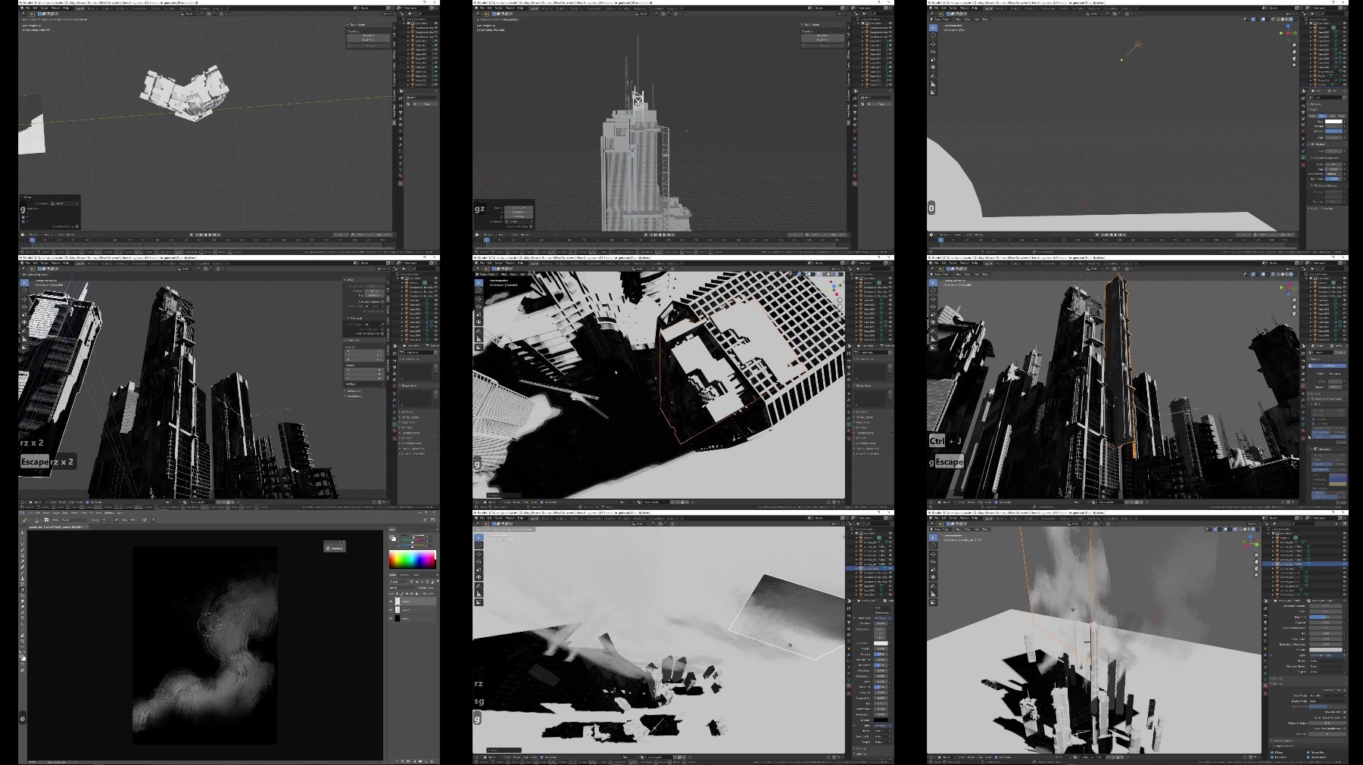The width and height of the screenshot is (1363, 765).
Task: Toggle Show Backface checkbox in material settings
Action: tap(1345, 712)
